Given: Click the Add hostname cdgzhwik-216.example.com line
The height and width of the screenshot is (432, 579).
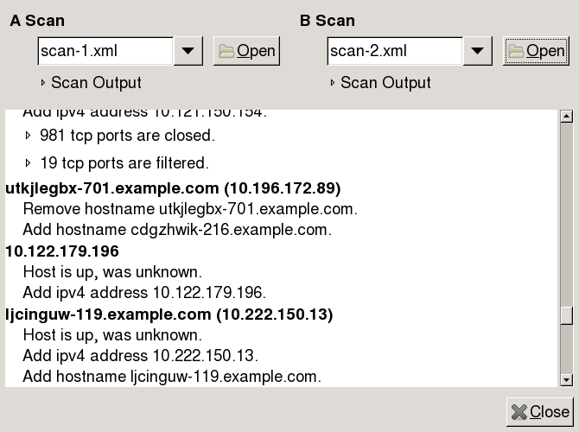Looking at the screenshot, I should click(177, 230).
